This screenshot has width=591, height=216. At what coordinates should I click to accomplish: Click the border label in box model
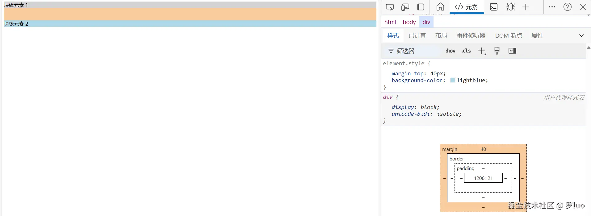click(x=457, y=159)
